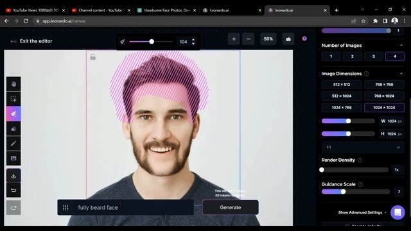Set number of images to 3
Image resolution: width=411 pixels, height=231 pixels.
coord(374,56)
